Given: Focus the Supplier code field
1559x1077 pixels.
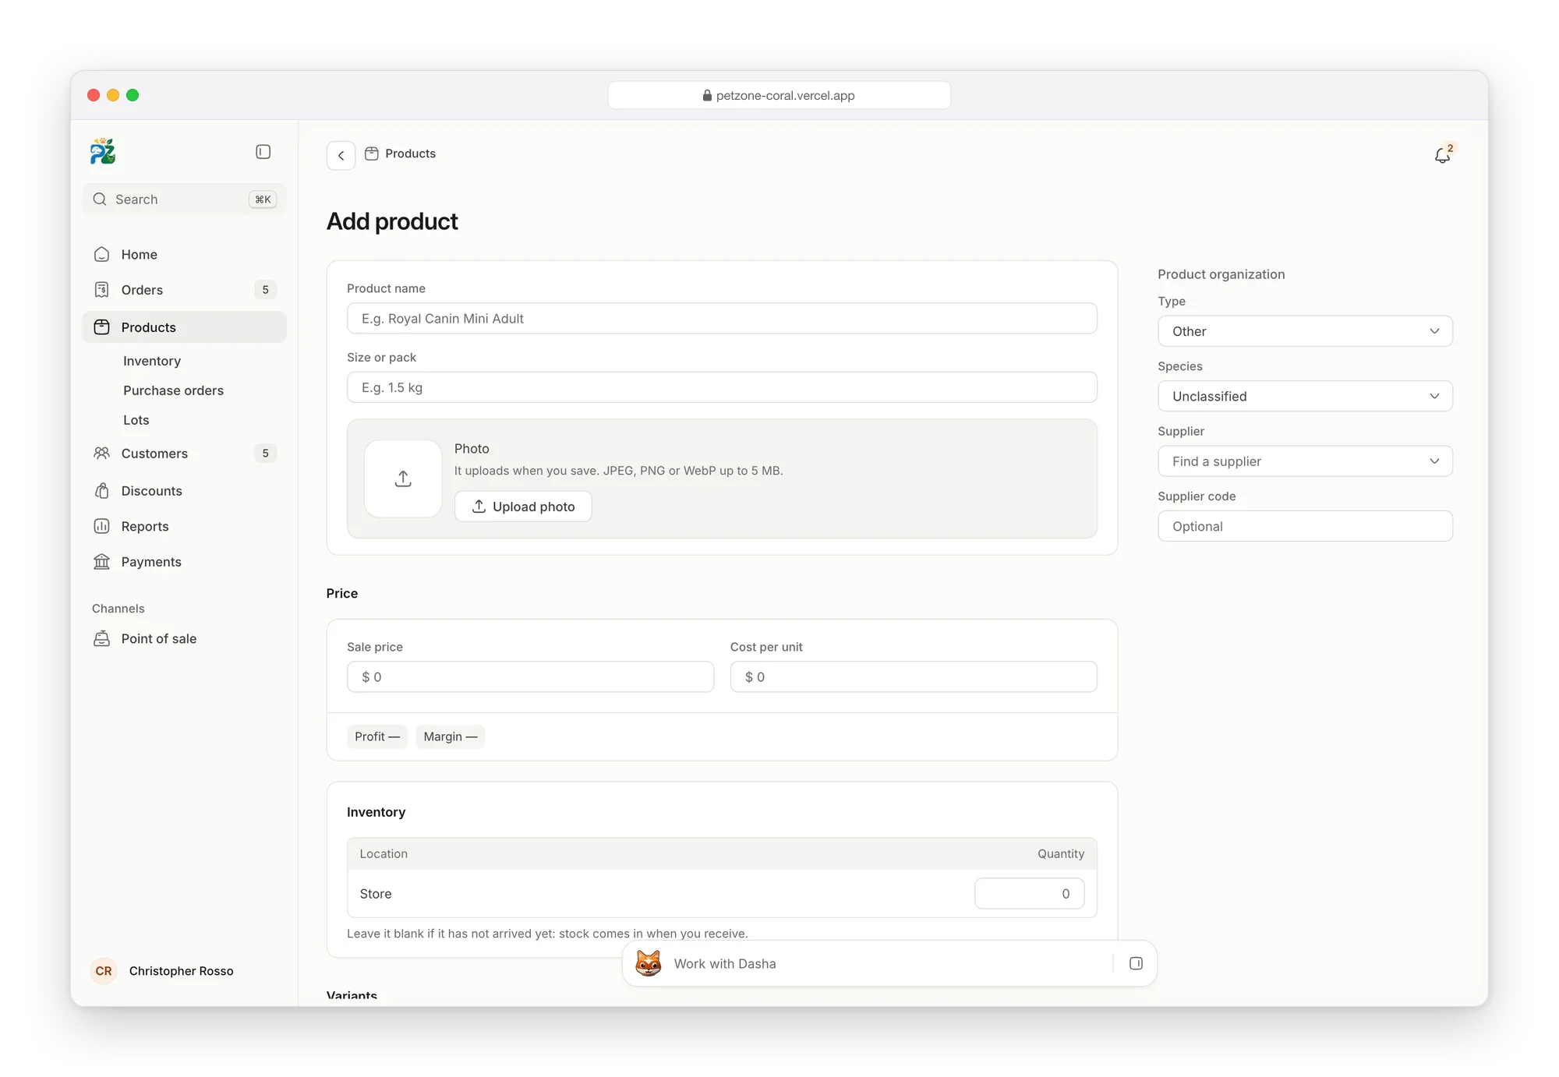Looking at the screenshot, I should (1305, 526).
